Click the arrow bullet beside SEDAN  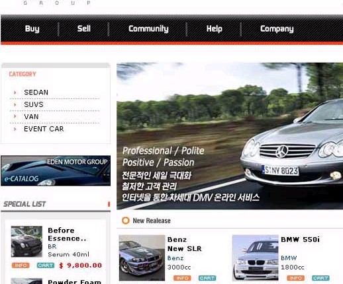coord(15,92)
